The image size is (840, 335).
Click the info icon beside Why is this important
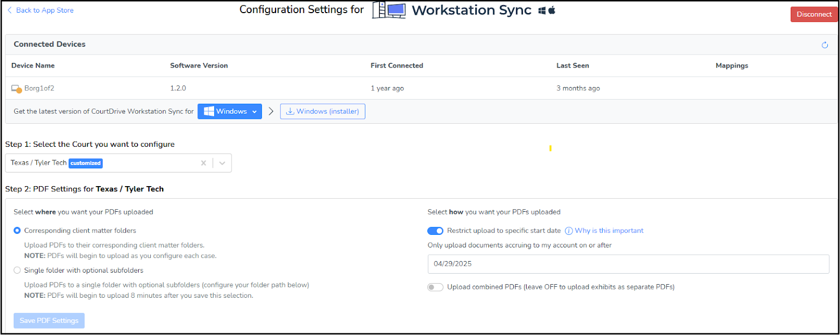pos(569,231)
